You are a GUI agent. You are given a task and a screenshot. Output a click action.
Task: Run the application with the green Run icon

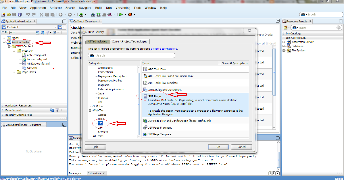coord(121,14)
